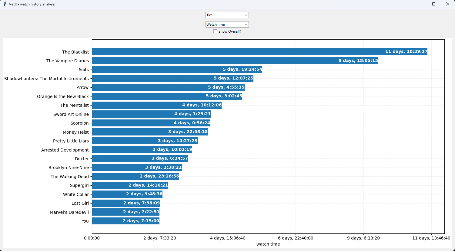
Task: Click the watch time axis title
Action: point(268,244)
